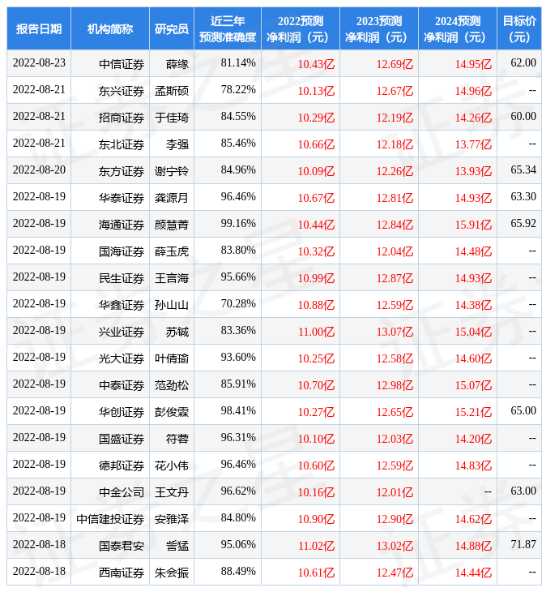Click analyst name 彭俊霖

(172, 412)
